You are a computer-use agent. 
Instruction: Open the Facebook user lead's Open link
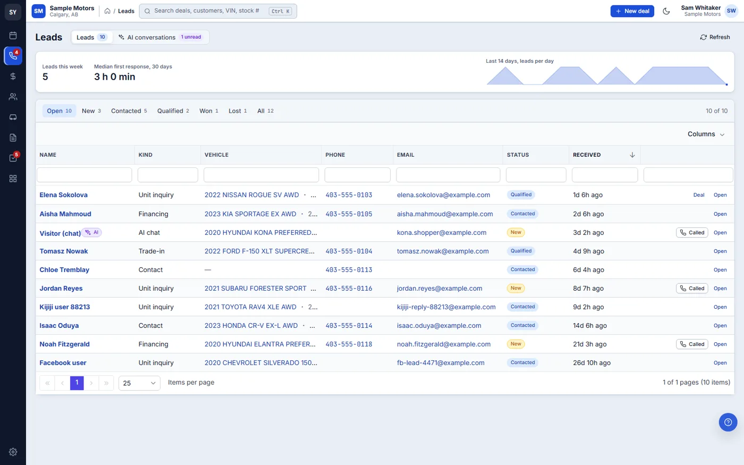pos(720,363)
